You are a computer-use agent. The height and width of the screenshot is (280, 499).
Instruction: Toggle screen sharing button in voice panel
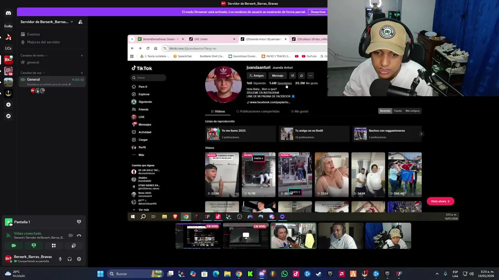click(x=34, y=245)
